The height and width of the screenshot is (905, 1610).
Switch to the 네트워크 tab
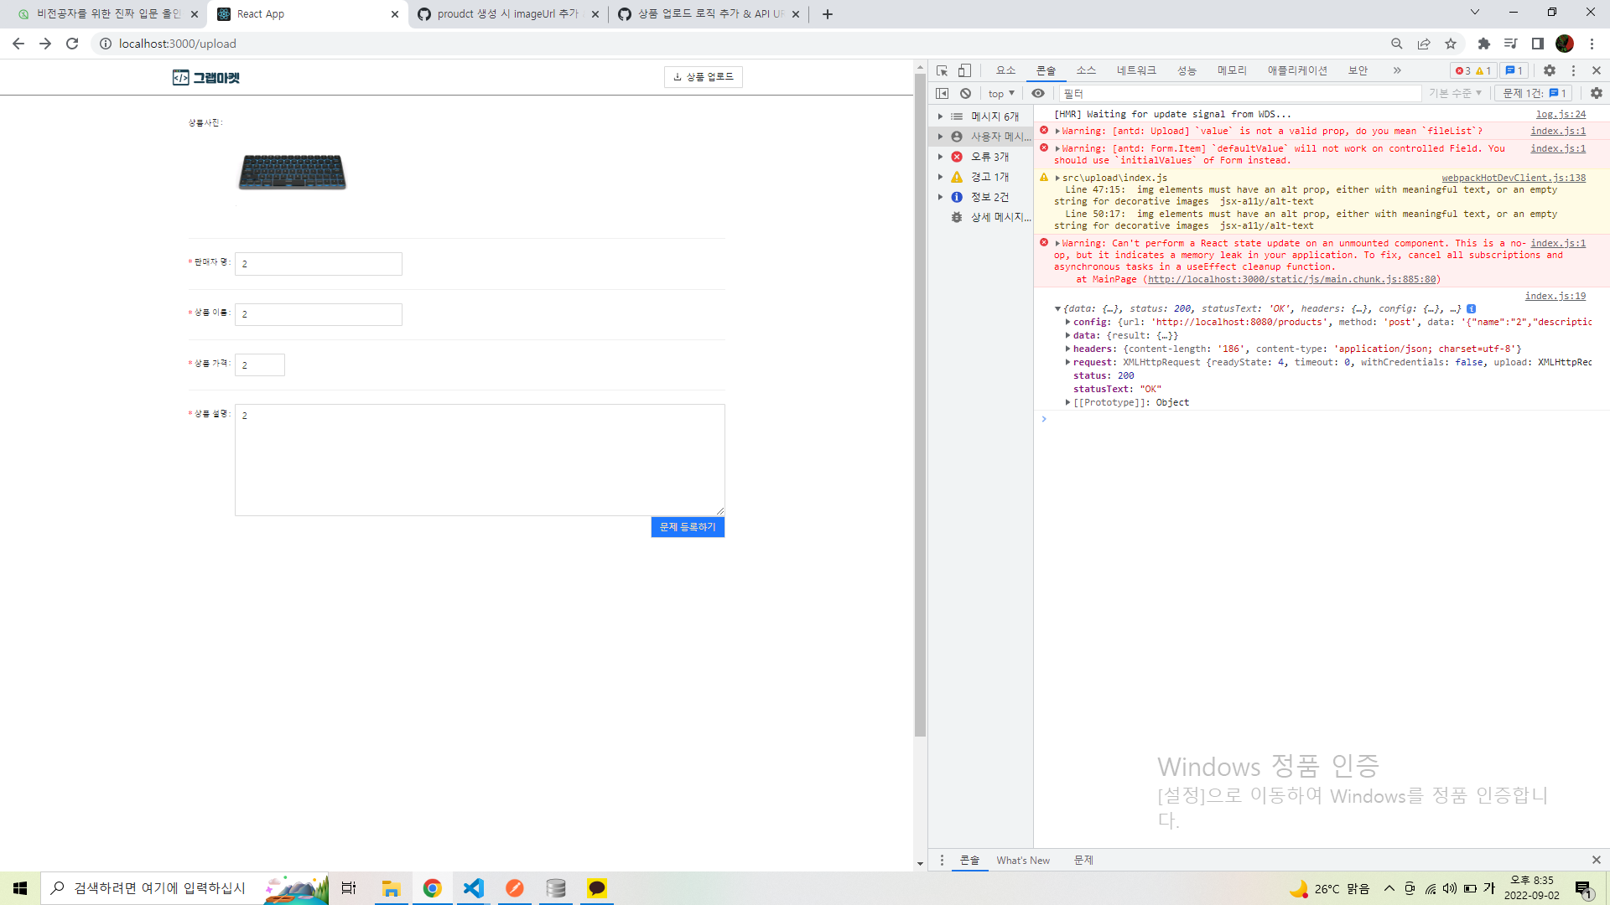coord(1136,70)
